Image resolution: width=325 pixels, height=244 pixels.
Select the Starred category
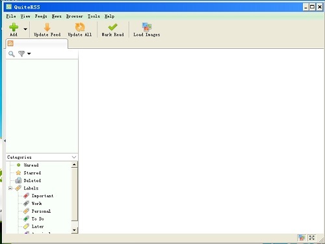32,173
